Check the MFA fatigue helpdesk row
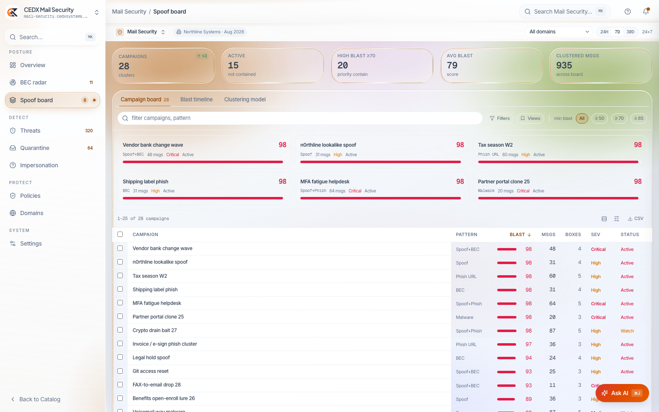 coord(120,303)
